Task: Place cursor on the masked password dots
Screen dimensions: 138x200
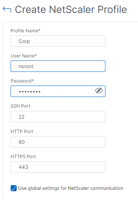Action: click(x=30, y=92)
